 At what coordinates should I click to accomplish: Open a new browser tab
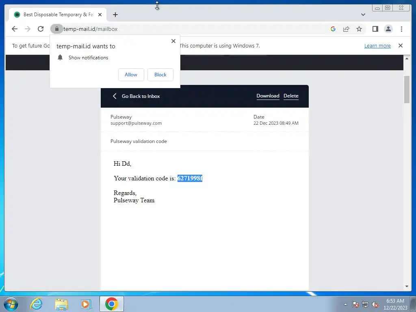coord(115,15)
